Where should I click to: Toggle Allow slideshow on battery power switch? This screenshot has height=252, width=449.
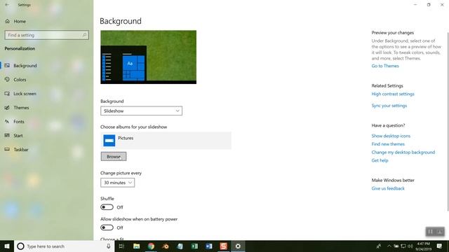pyautogui.click(x=107, y=227)
